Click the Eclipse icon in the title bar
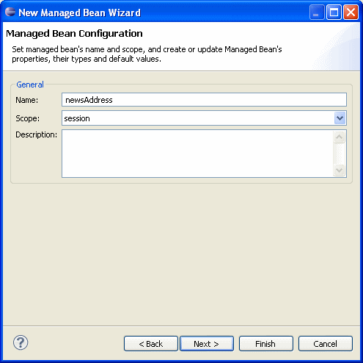This screenshot has height=363, width=363. 10,12
